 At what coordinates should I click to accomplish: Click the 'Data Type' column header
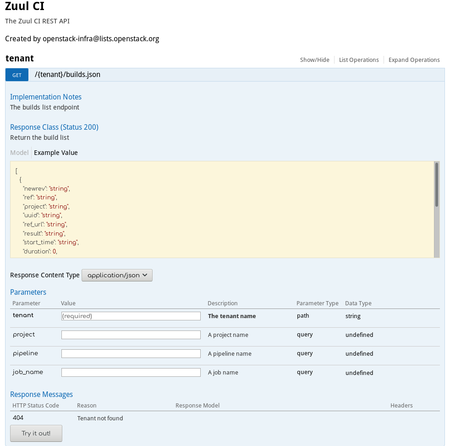click(x=358, y=303)
